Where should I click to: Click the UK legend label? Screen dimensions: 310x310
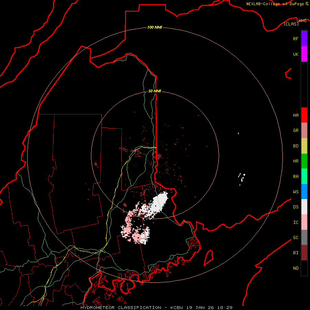click(296, 54)
